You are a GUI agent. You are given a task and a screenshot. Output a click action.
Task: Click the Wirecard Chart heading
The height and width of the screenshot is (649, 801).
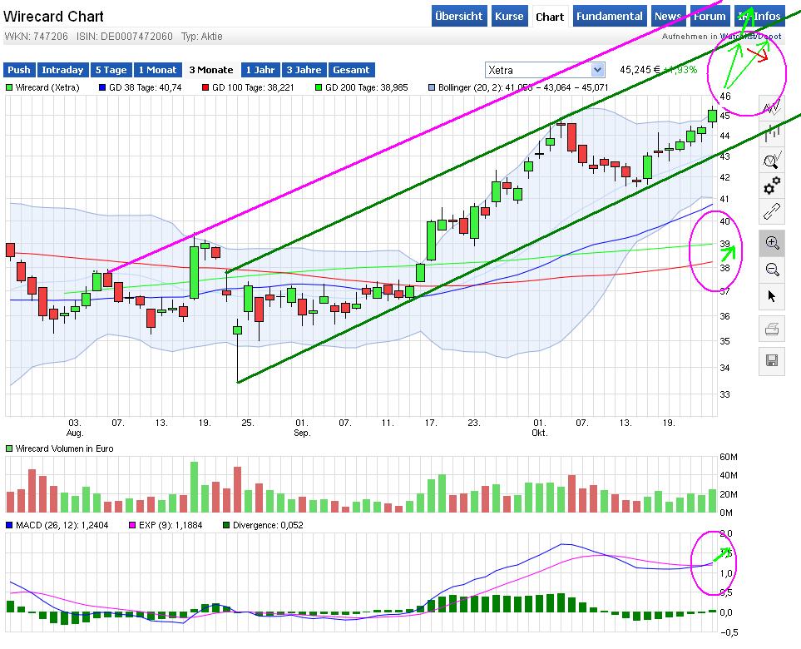tap(53, 17)
